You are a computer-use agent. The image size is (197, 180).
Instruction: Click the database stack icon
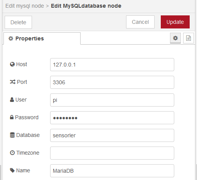coord(12,135)
